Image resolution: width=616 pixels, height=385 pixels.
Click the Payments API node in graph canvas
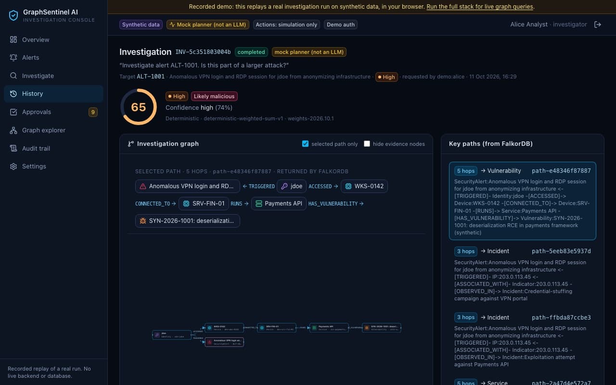[x=329, y=328]
